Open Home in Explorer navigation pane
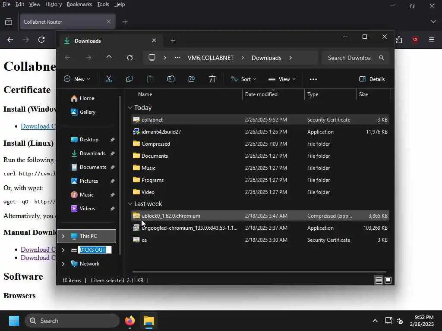 click(x=87, y=98)
